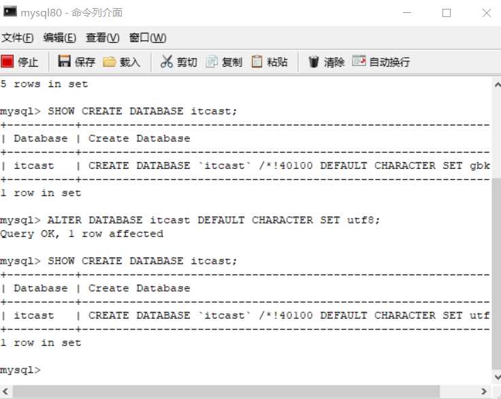Click the 保存 label in toolbar
501x399 pixels.
(x=85, y=62)
